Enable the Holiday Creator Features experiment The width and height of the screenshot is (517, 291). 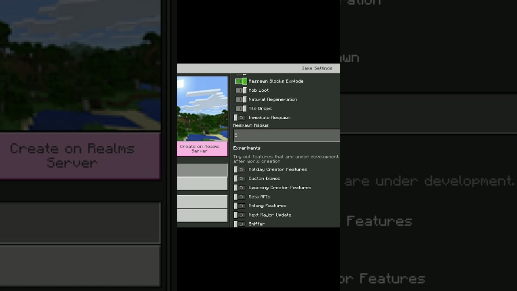click(240, 169)
